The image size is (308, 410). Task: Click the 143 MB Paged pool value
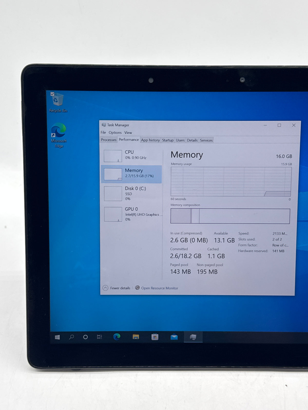click(x=180, y=272)
